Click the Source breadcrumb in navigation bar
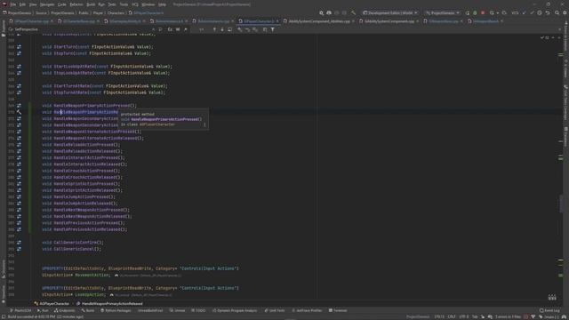The image size is (569, 320). [41, 12]
